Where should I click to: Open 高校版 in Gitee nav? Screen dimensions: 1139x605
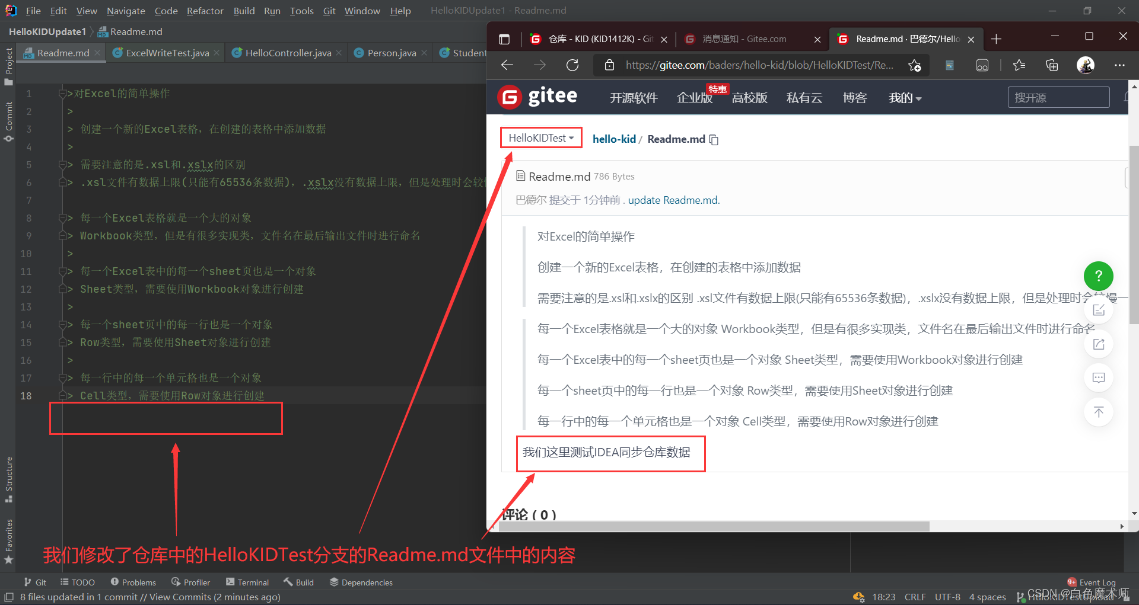tap(750, 98)
